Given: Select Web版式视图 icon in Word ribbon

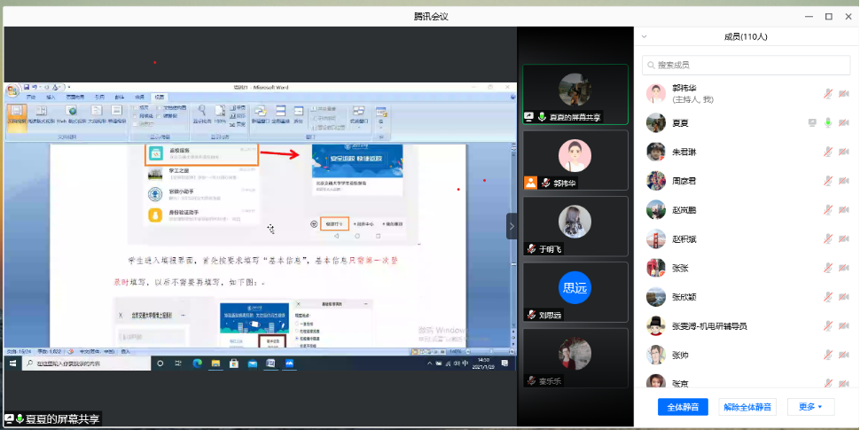Looking at the screenshot, I should click(x=72, y=114).
